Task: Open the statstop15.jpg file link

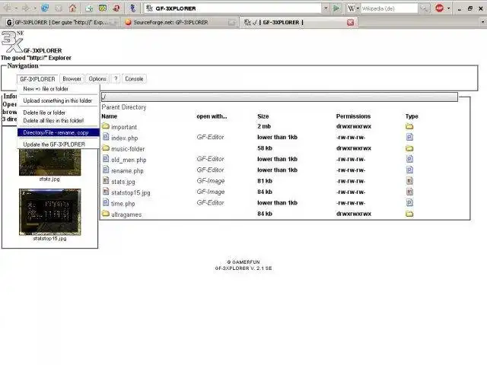Action: pyautogui.click(x=131, y=192)
